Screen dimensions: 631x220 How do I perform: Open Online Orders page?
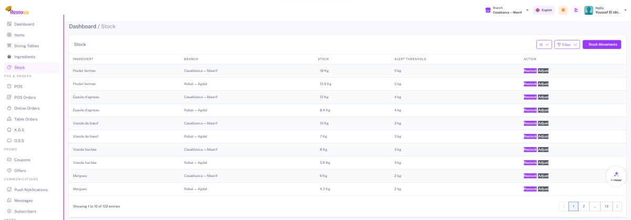(x=31, y=108)
